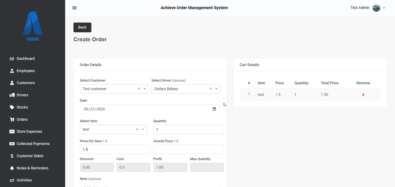This screenshot has height=187, width=395.
Task: Open the Stocks page
Action: coord(22,107)
